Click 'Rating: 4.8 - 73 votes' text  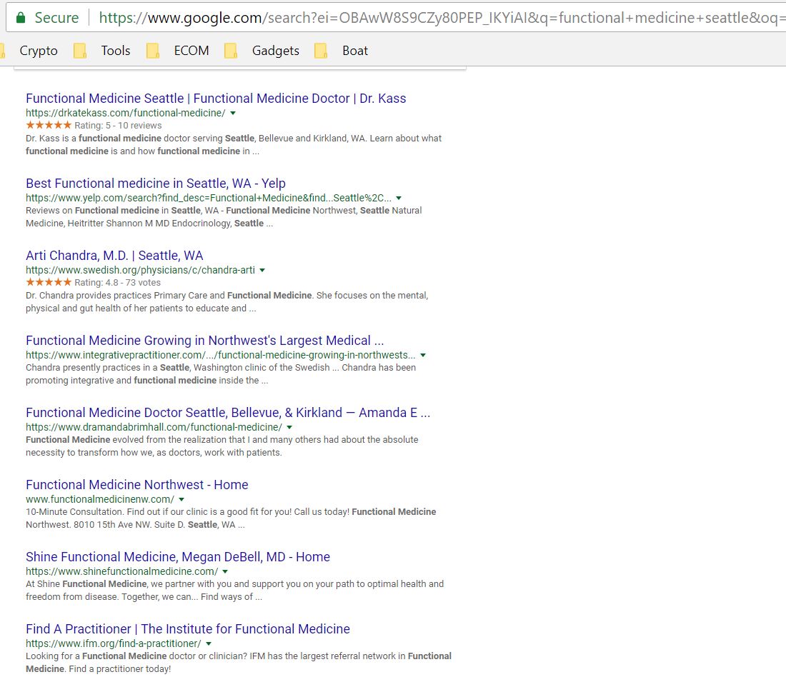pos(118,283)
